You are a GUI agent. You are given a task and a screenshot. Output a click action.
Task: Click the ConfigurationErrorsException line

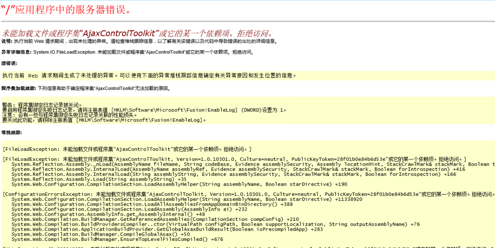248,194
